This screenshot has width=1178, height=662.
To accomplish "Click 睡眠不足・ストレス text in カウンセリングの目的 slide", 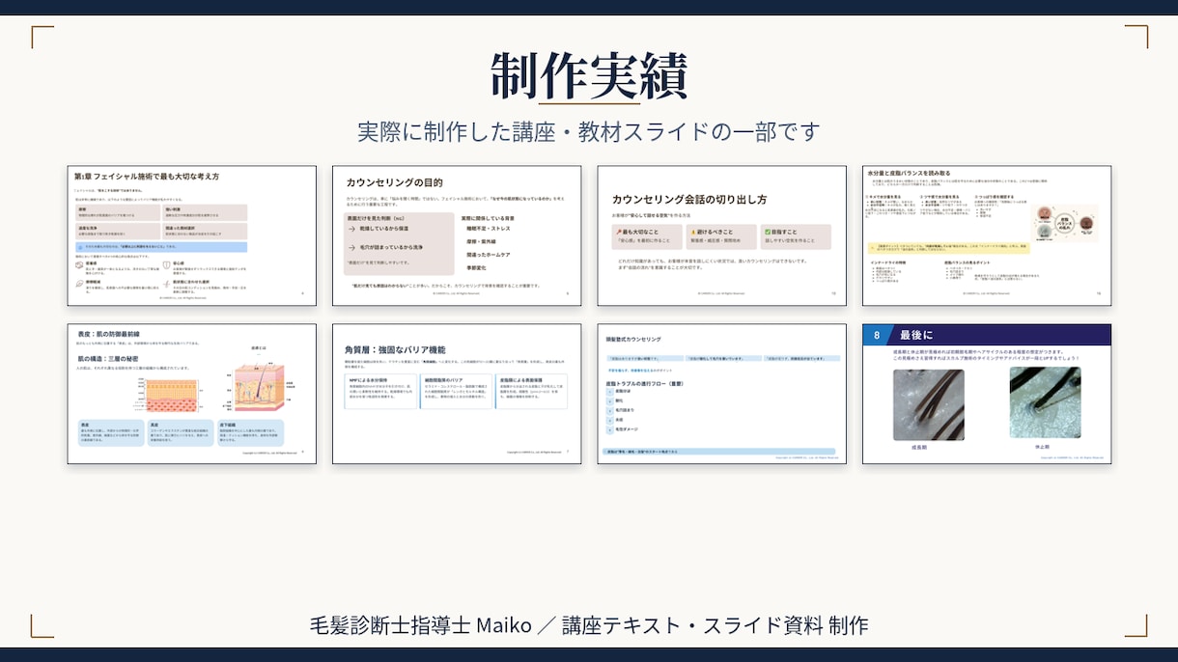I will pos(491,229).
